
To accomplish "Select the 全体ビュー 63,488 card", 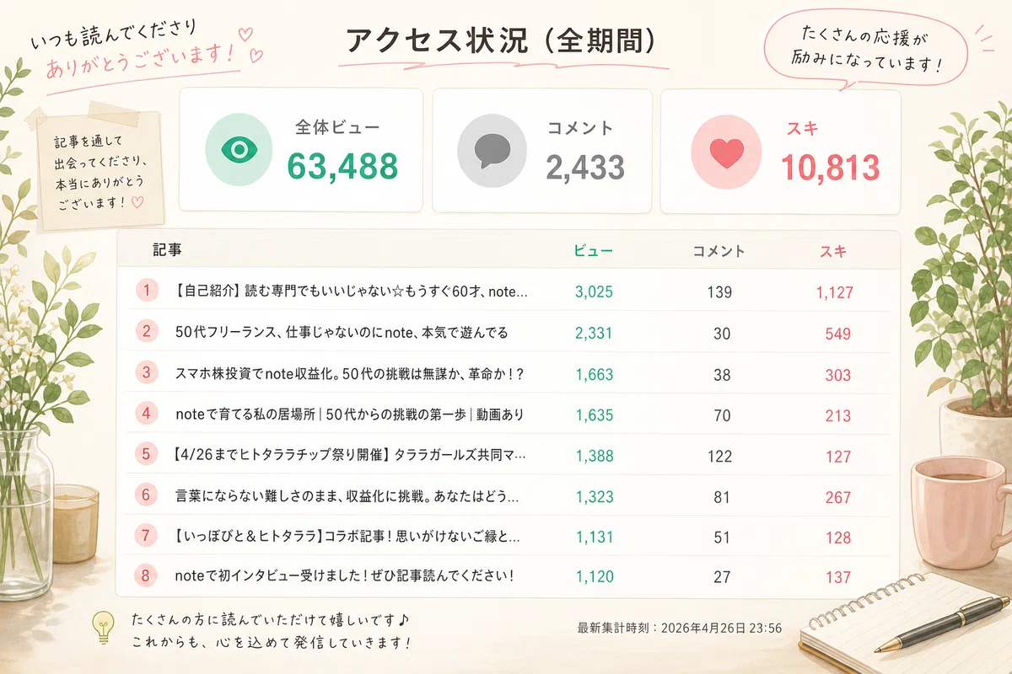I will pyautogui.click(x=301, y=150).
